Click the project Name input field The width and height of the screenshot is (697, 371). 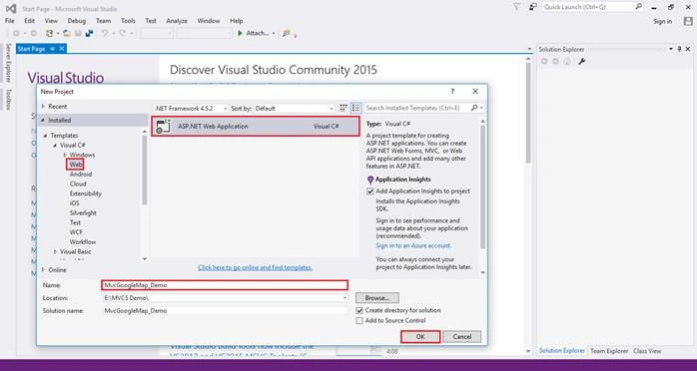point(225,285)
